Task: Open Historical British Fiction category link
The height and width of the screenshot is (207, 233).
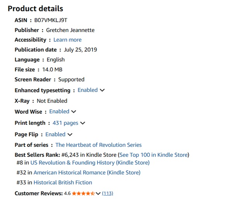Action: 63,183
